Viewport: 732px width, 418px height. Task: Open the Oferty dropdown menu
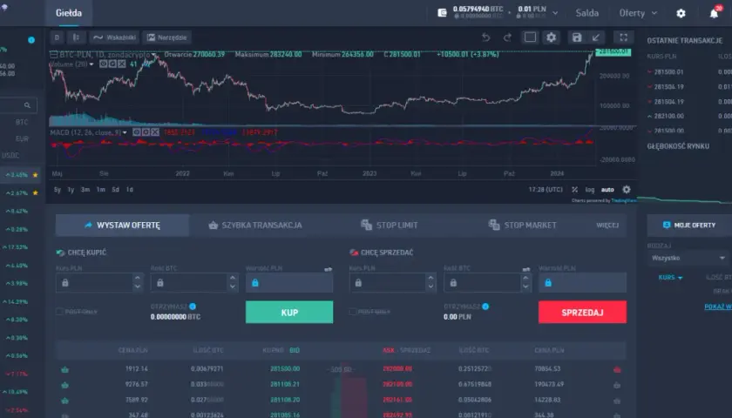pos(638,13)
